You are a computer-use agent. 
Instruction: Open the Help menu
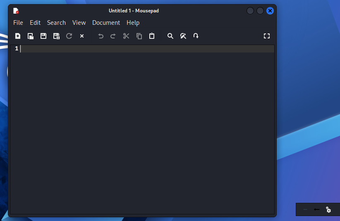pos(133,23)
